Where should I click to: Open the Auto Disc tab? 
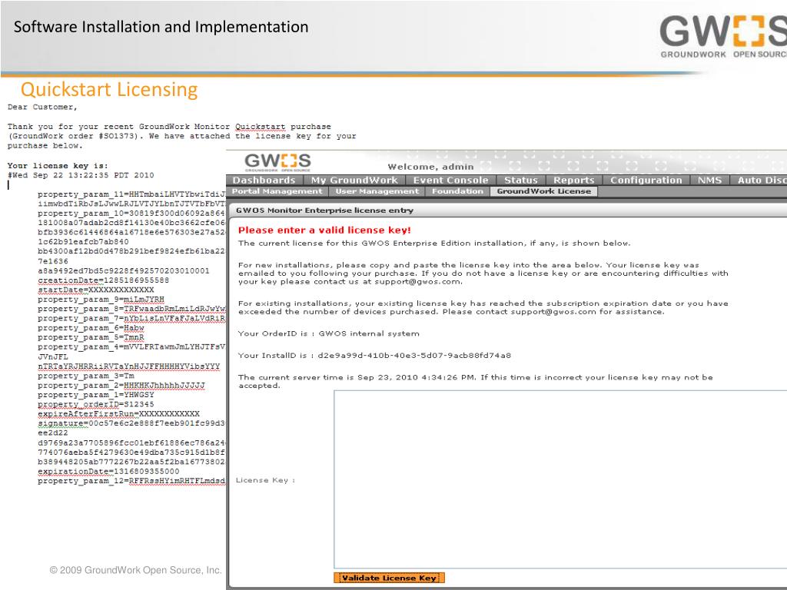[760, 180]
